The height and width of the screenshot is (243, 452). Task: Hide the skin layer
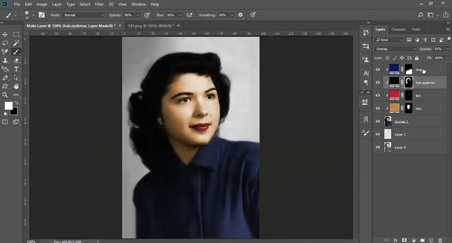tap(377, 108)
